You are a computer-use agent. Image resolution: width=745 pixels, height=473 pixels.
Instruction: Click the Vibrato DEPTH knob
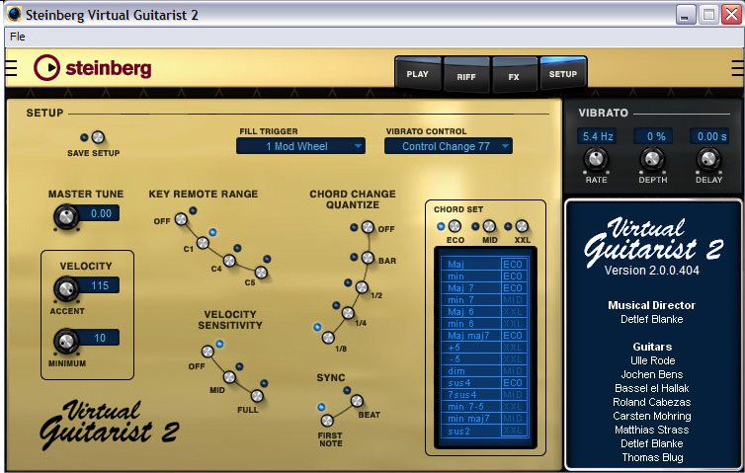pos(652,159)
